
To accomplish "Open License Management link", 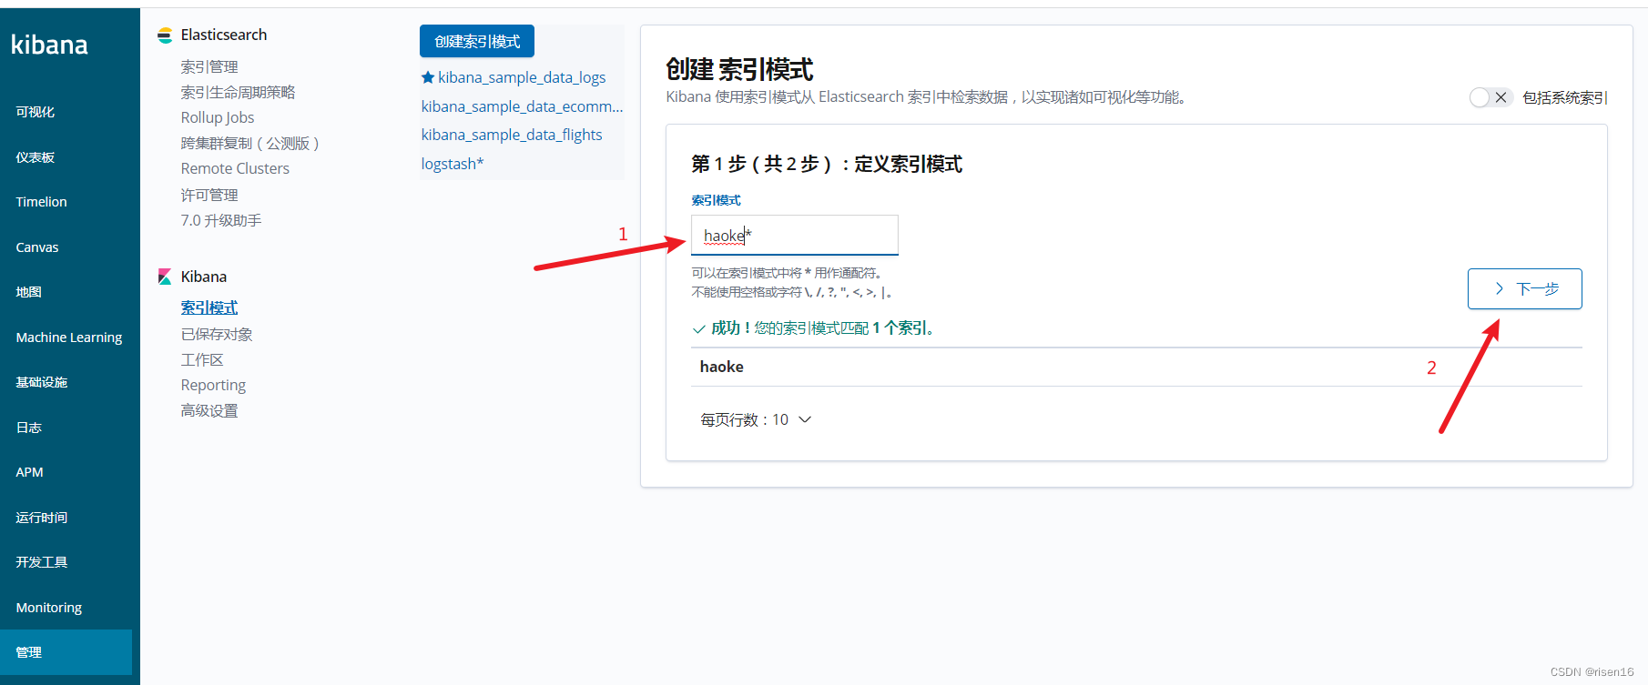I will click(209, 195).
